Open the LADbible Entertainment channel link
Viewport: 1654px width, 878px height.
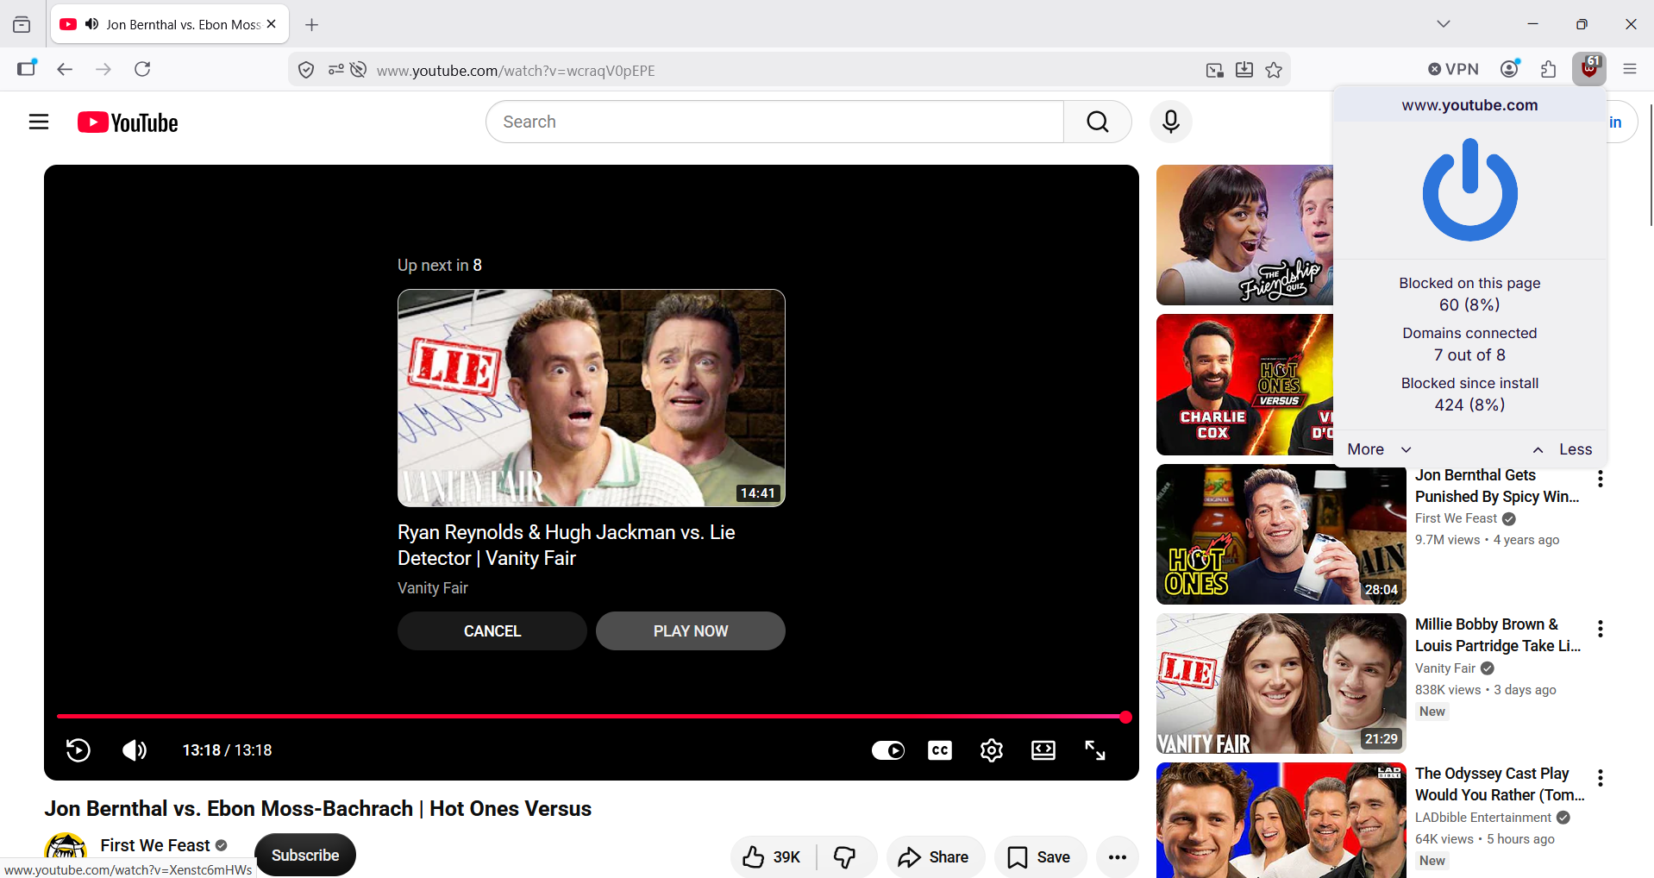pyautogui.click(x=1483, y=818)
